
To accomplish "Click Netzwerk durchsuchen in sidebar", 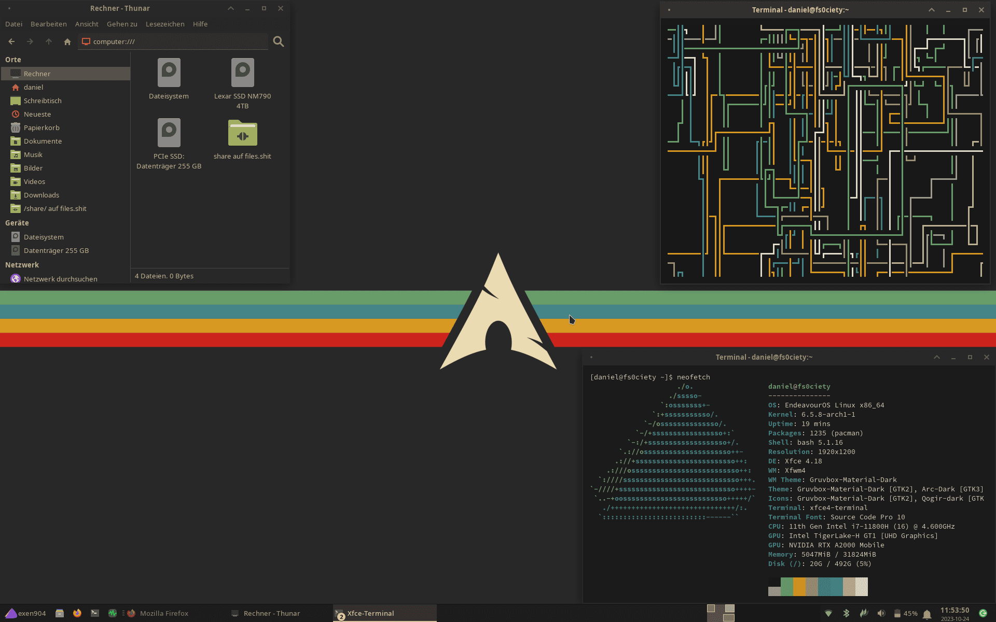I will pyautogui.click(x=65, y=279).
